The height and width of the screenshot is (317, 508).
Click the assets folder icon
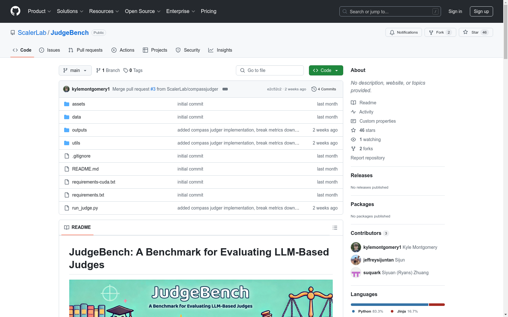pos(67,104)
